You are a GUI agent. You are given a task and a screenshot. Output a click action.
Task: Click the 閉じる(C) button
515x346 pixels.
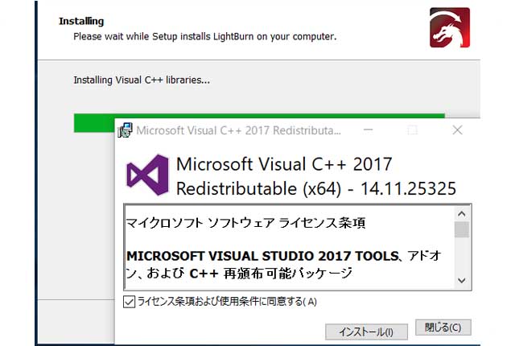[443, 327]
